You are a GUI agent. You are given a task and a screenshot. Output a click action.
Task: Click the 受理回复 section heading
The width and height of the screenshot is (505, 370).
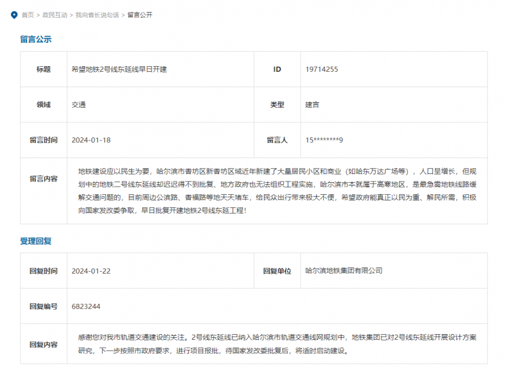(36, 241)
